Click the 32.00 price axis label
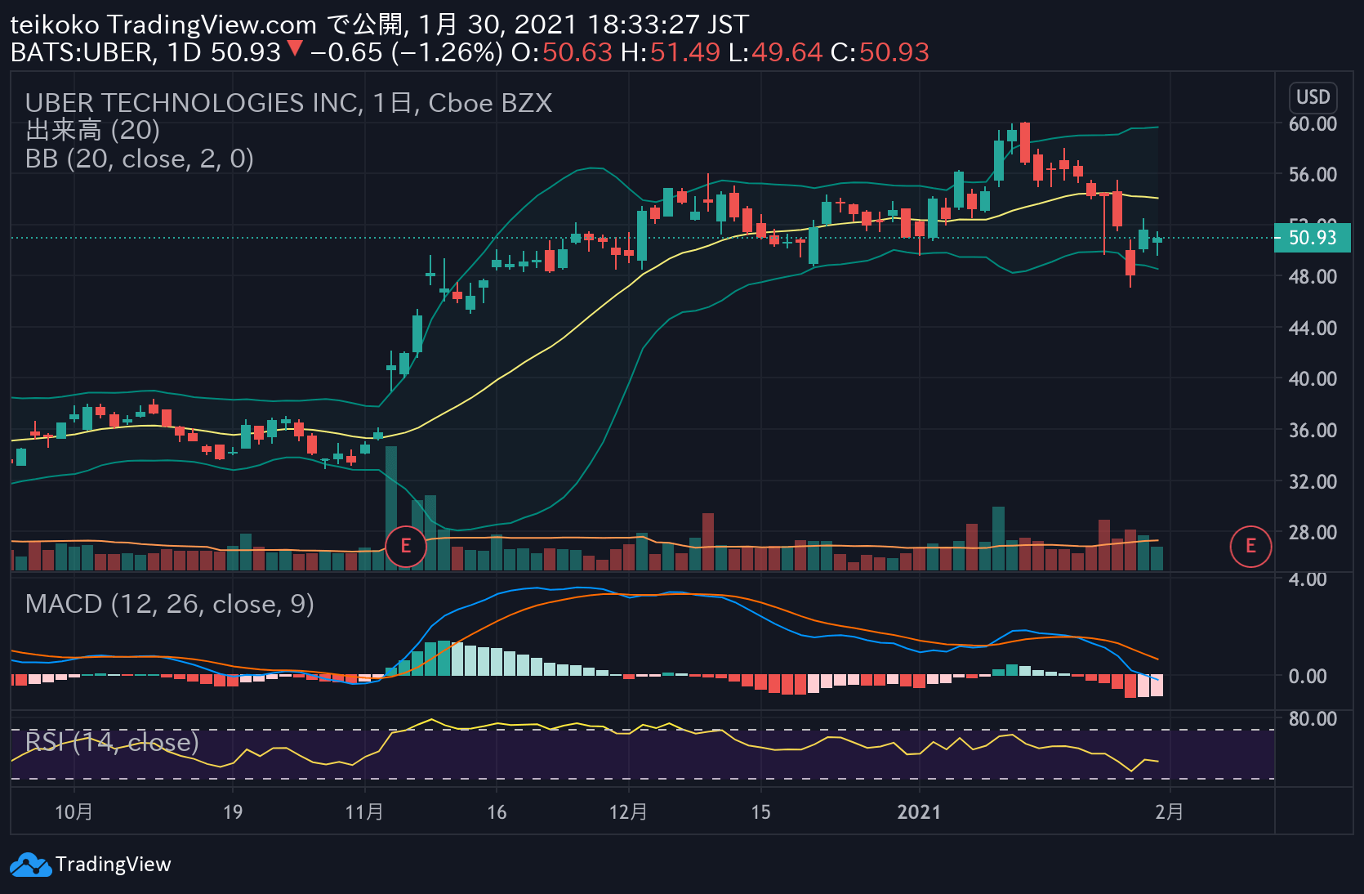This screenshot has width=1364, height=894. 1313,481
